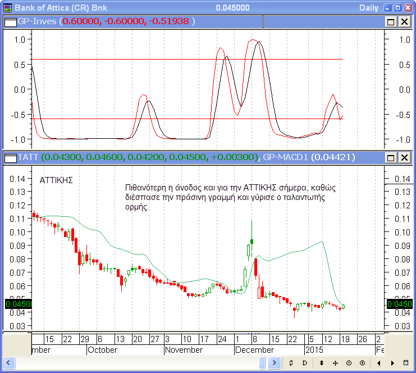This screenshot has height=373, width=416.
Task: Click the 'GP-Inves' indicator name label
Action: click(x=37, y=21)
